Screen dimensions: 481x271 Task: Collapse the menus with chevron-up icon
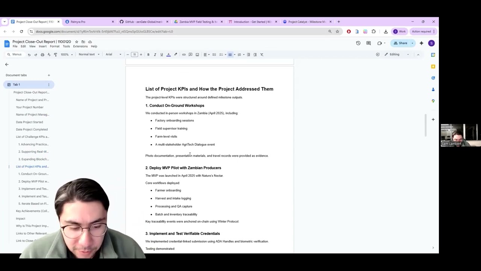tap(418, 55)
